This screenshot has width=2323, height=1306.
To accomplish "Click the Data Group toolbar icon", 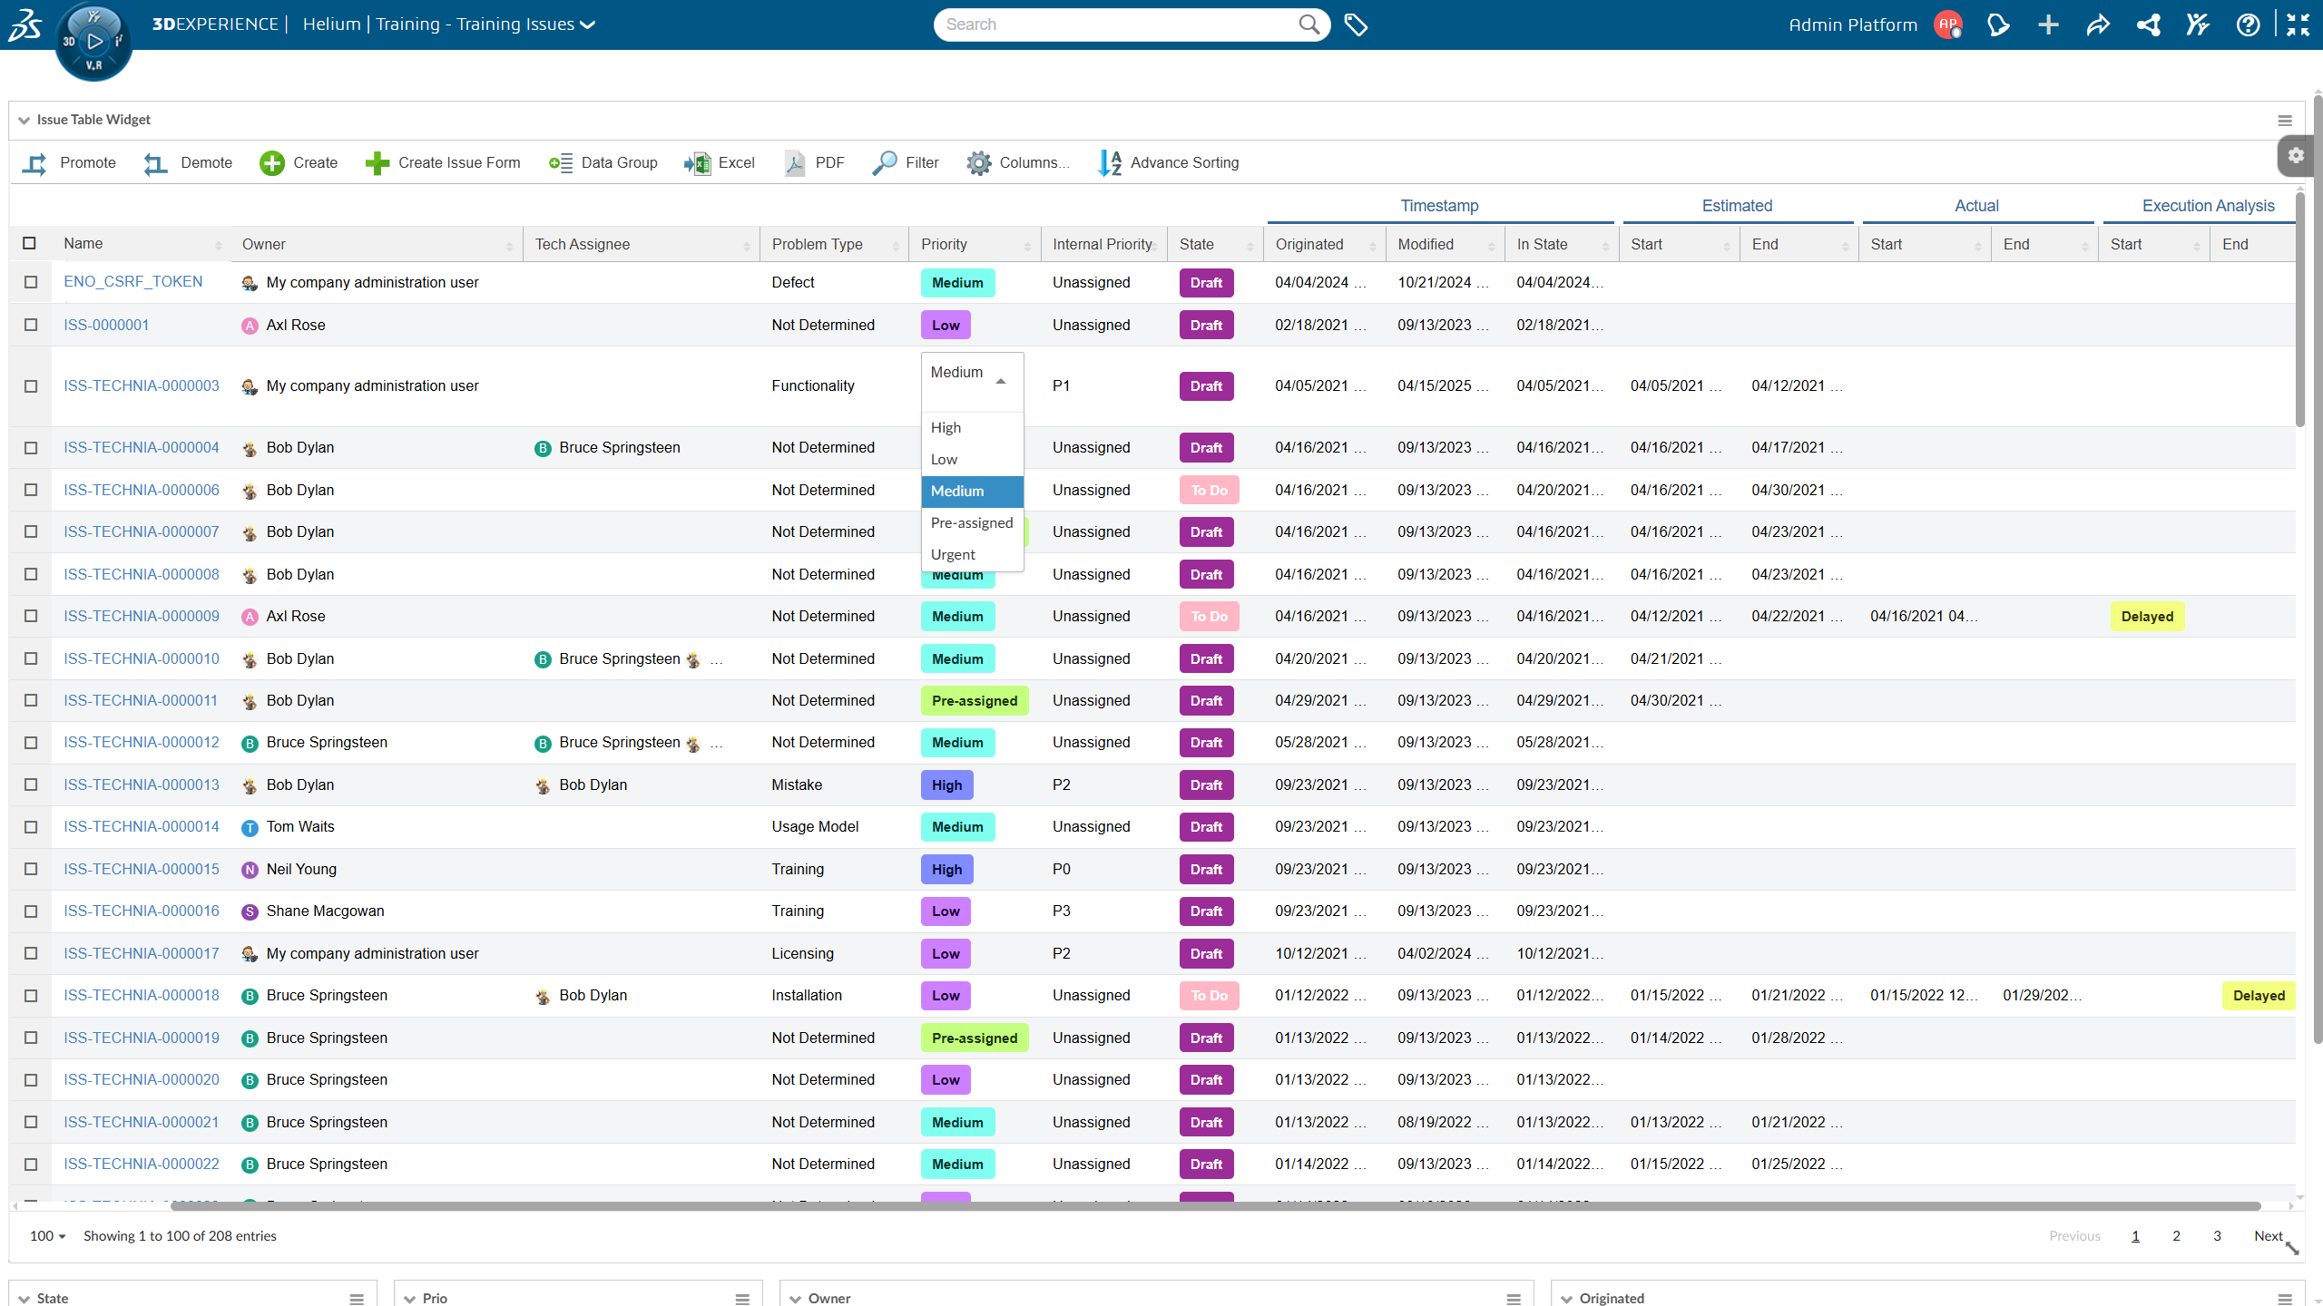I will click(x=561, y=163).
